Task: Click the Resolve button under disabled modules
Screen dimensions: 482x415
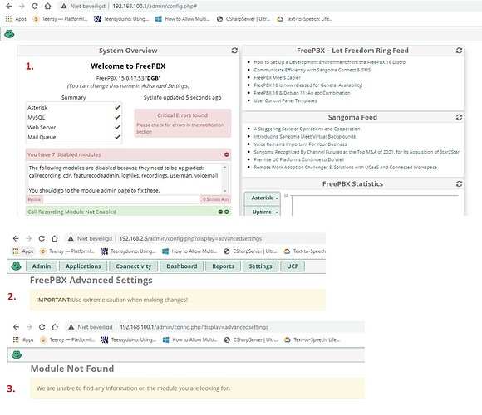Action: [x=34, y=199]
